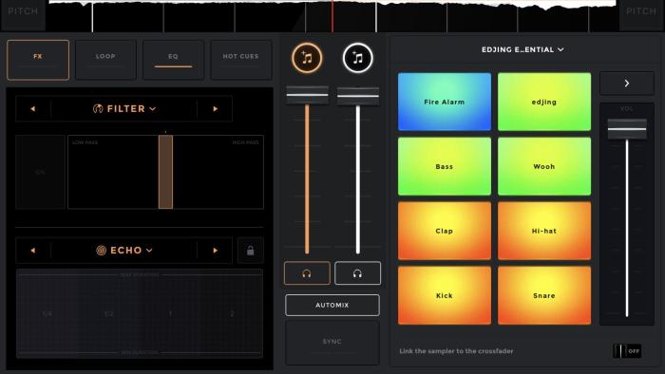Open the EDJING E_ENTIAL sample pack dropdown
Viewport: 665px width, 374px height.
[522, 49]
